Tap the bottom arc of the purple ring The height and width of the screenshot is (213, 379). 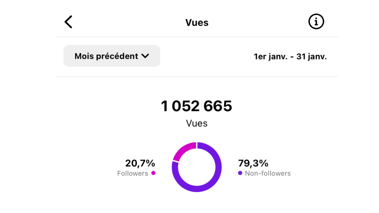pos(197,189)
